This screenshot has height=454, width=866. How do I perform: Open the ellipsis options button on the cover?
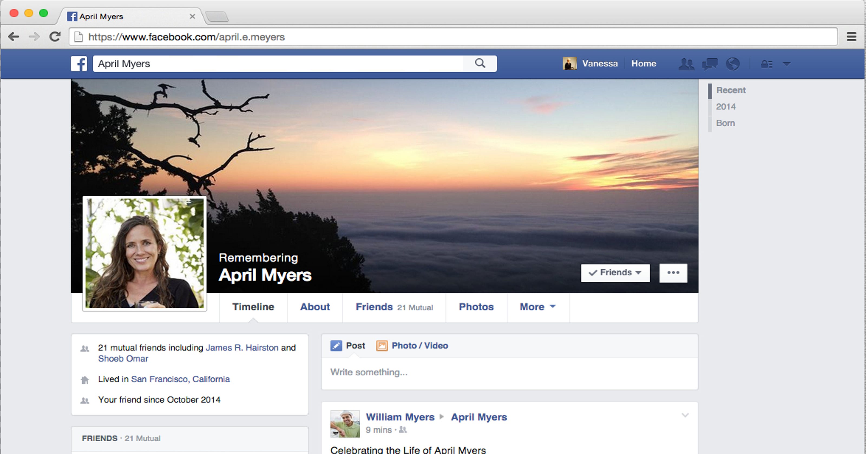click(x=673, y=273)
